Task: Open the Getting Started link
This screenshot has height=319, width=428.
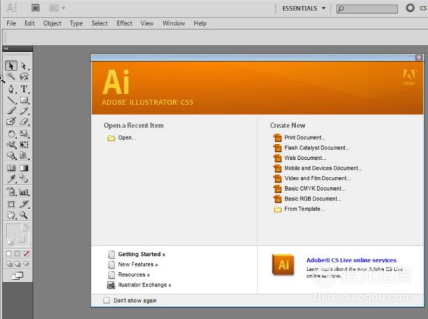Action: coord(136,255)
